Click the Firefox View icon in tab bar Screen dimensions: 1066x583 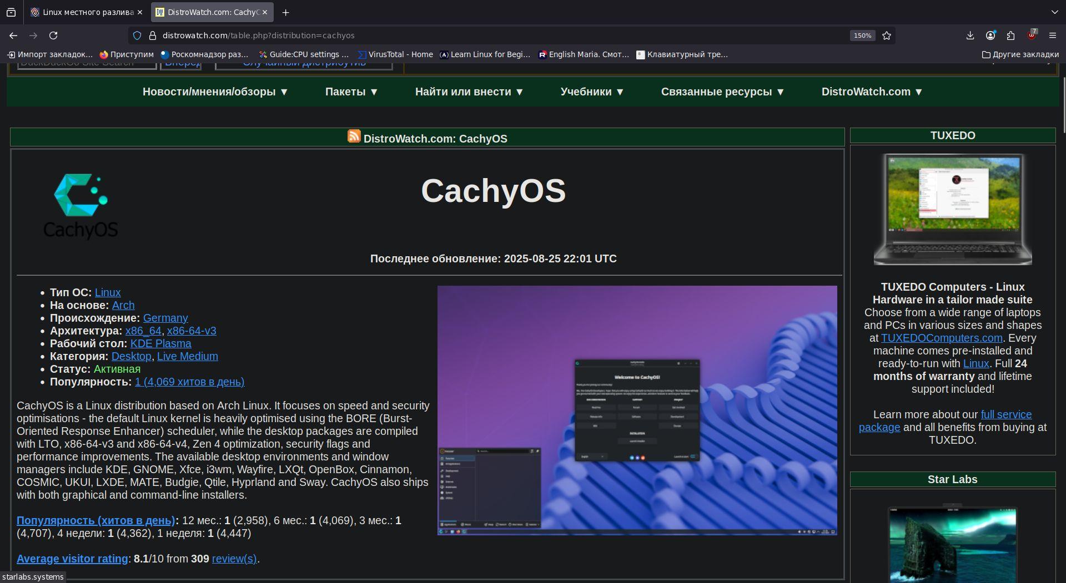(11, 12)
